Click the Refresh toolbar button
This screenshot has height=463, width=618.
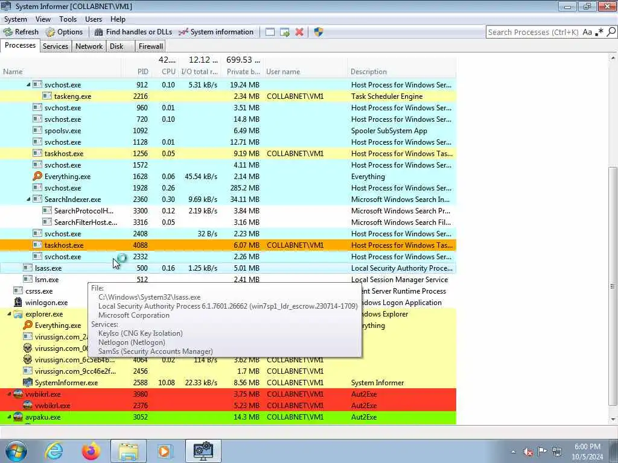pos(21,32)
